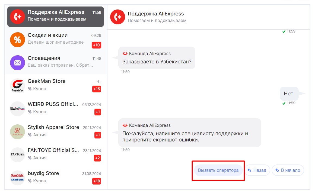Click the +10 unread badge on Скидки и акции

coord(96,45)
